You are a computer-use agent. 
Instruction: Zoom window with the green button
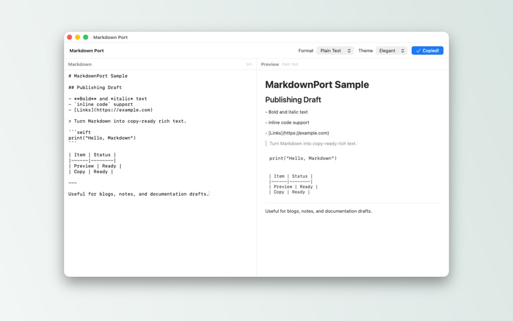click(x=85, y=37)
